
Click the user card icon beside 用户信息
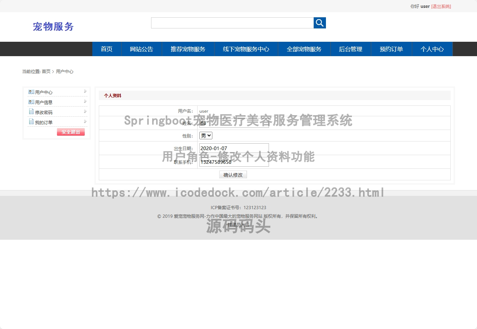pos(31,102)
